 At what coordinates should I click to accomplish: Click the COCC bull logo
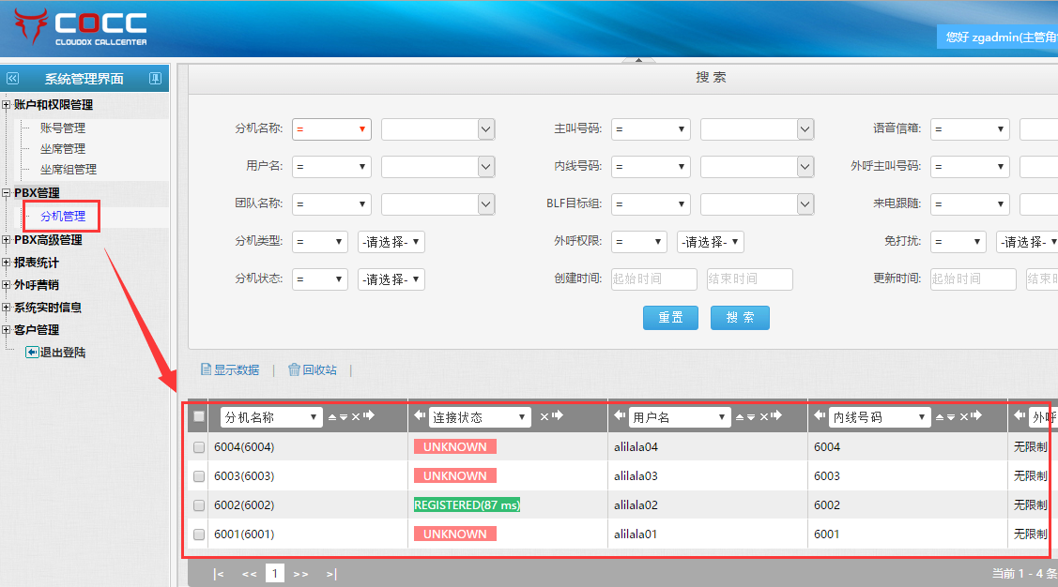tap(31, 27)
